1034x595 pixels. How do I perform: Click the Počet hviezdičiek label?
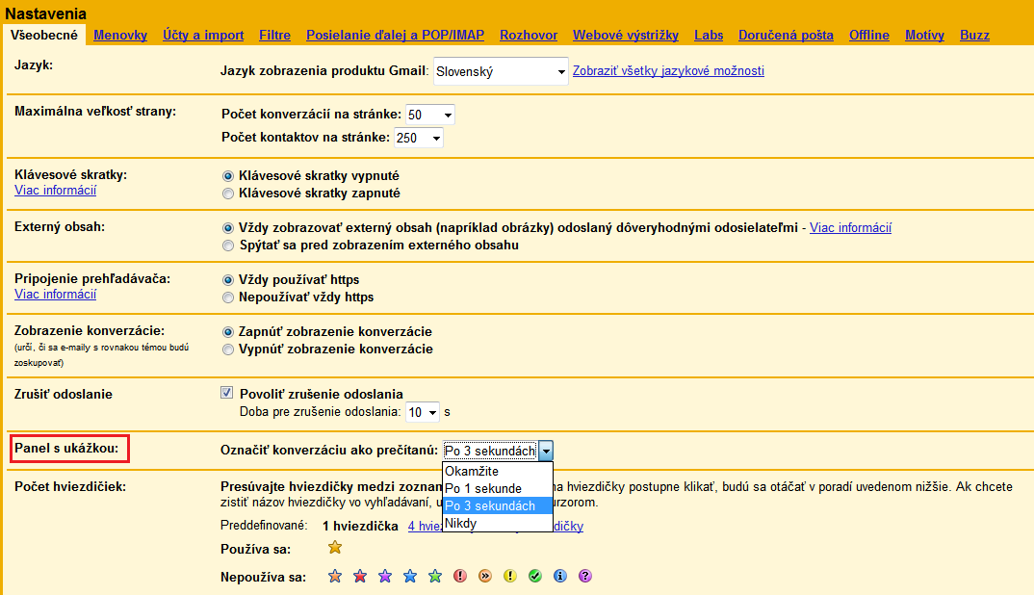(x=70, y=487)
